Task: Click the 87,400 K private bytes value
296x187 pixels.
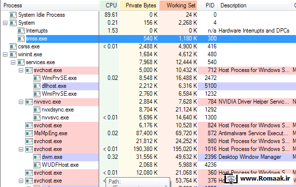Action: [147, 133]
